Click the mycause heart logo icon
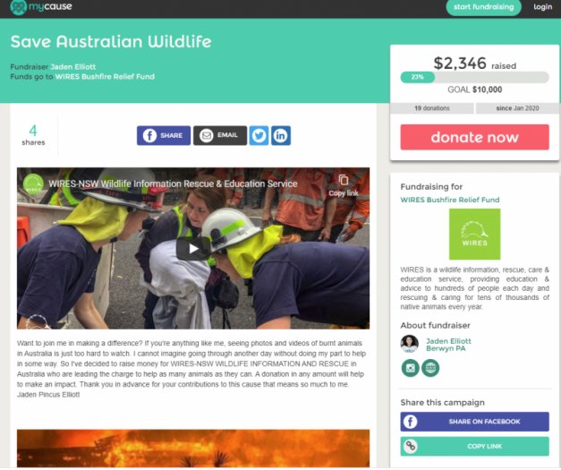Image resolution: width=561 pixels, height=470 pixels. pos(18,7)
